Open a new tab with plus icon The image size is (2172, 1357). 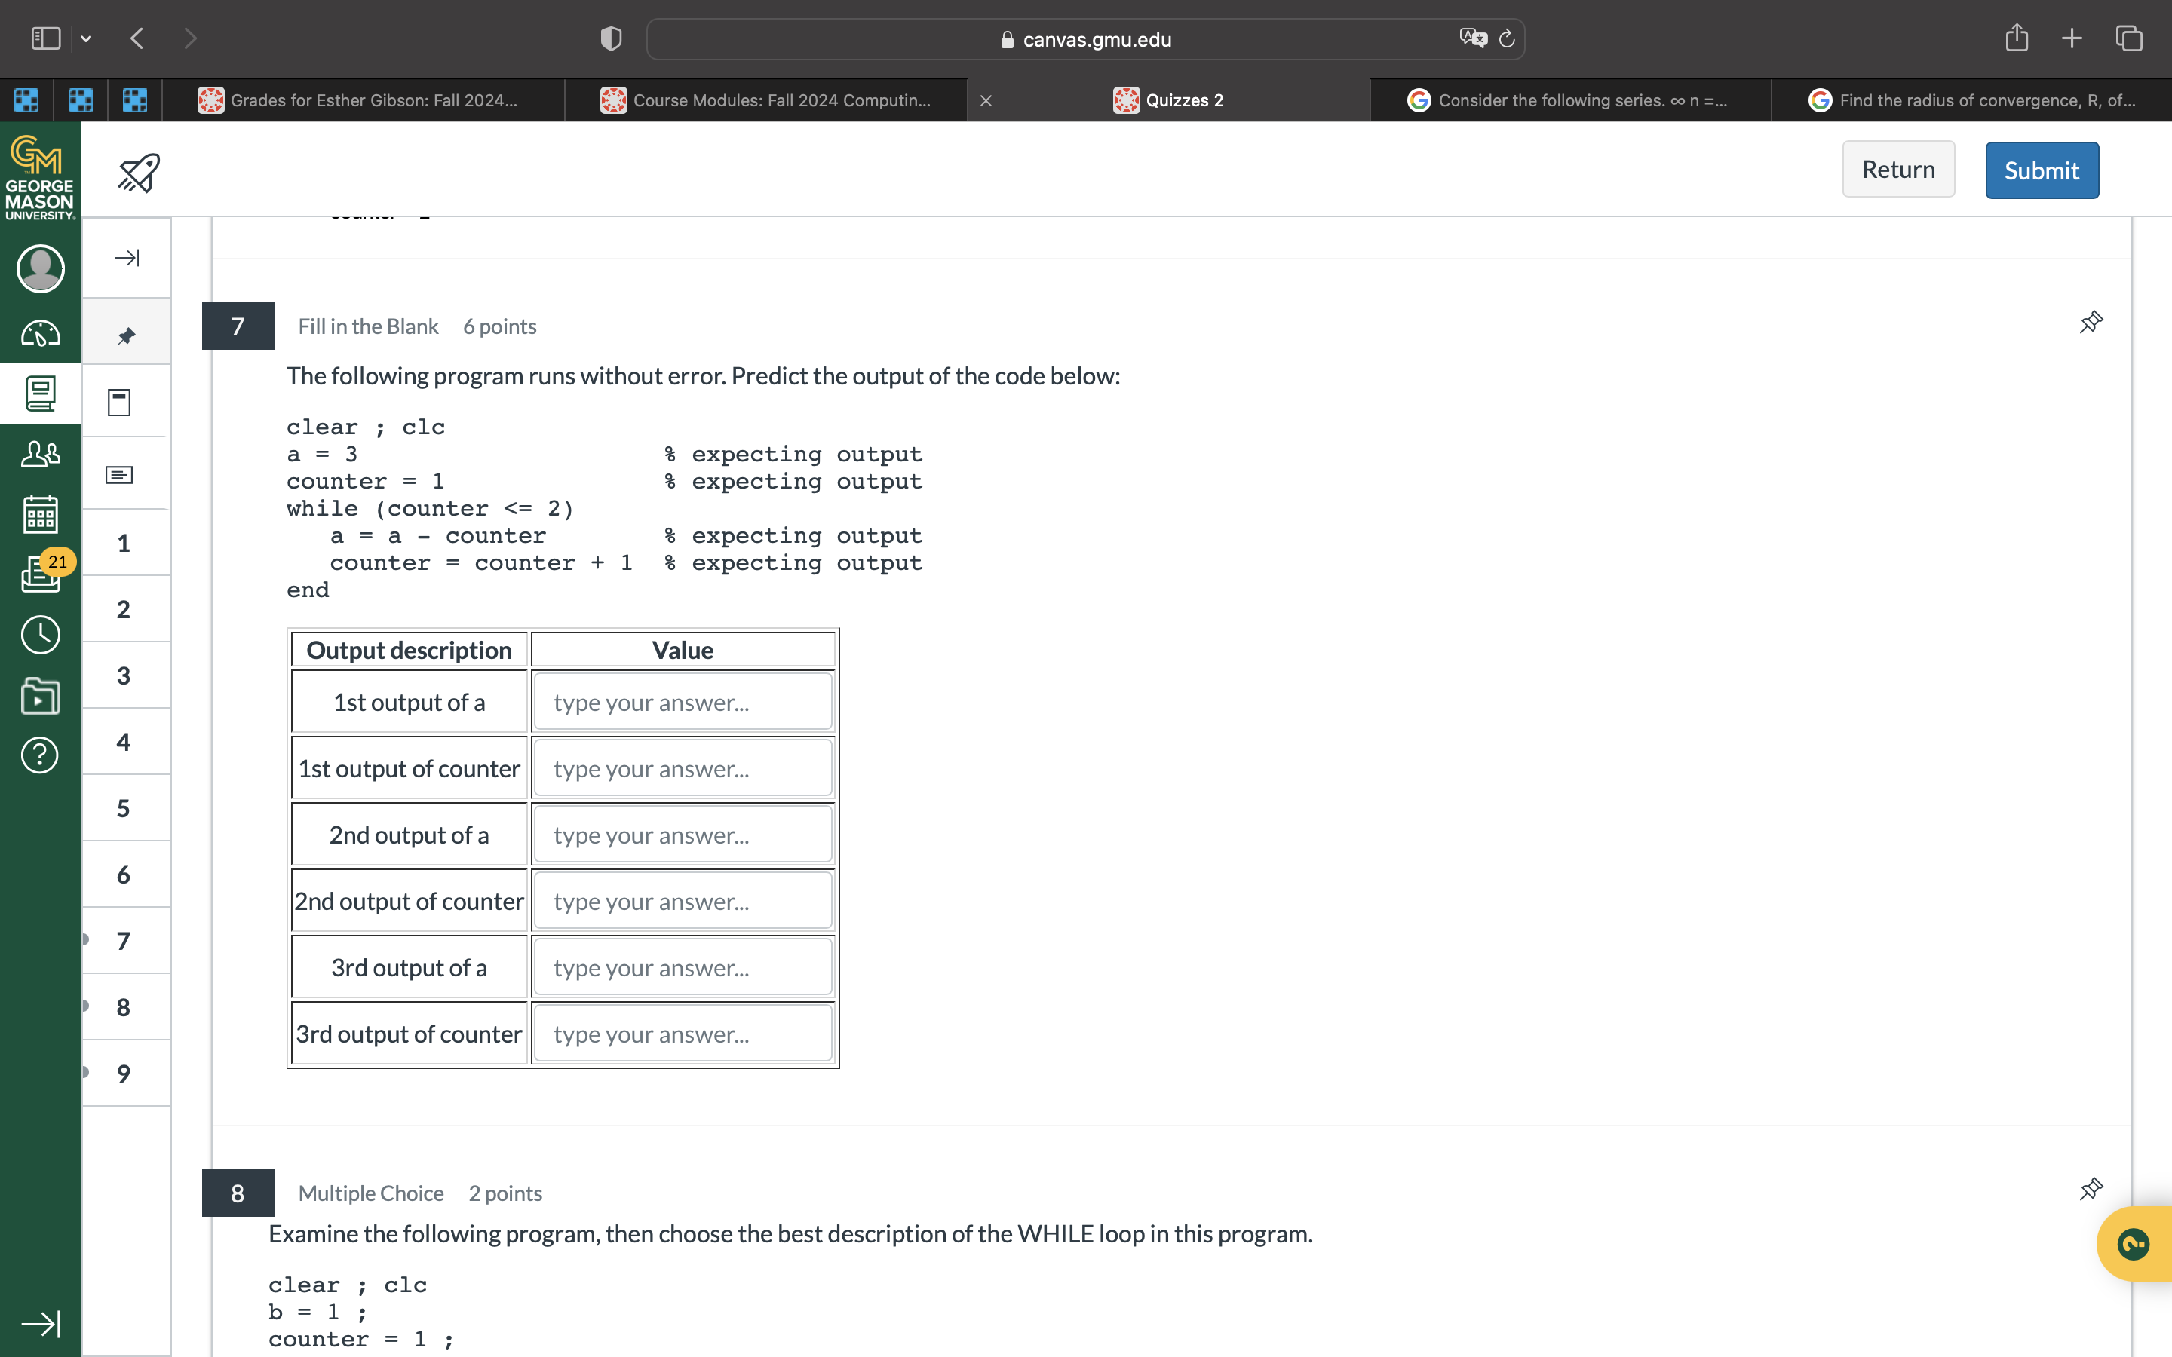(2072, 38)
